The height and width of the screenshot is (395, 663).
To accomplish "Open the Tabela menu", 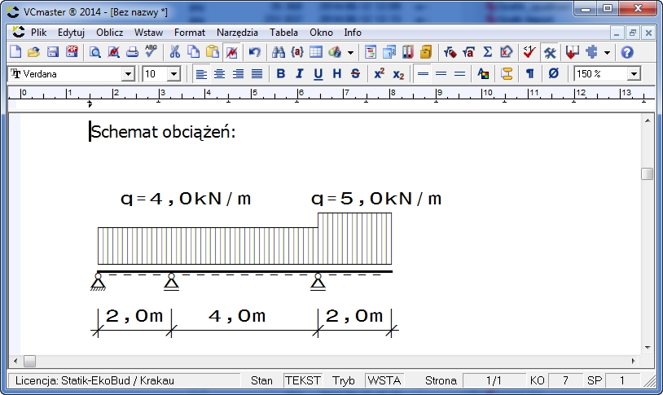I will 283,33.
